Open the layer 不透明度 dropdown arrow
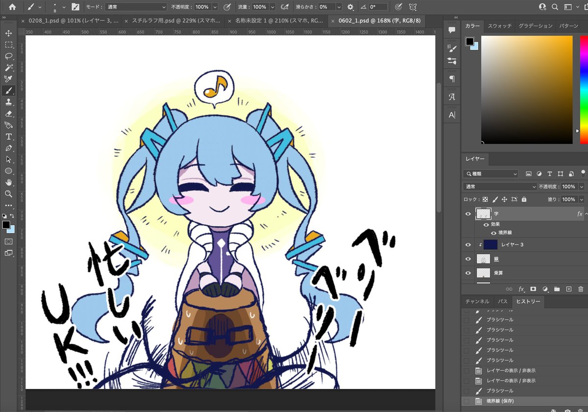The width and height of the screenshot is (588, 412). point(582,187)
